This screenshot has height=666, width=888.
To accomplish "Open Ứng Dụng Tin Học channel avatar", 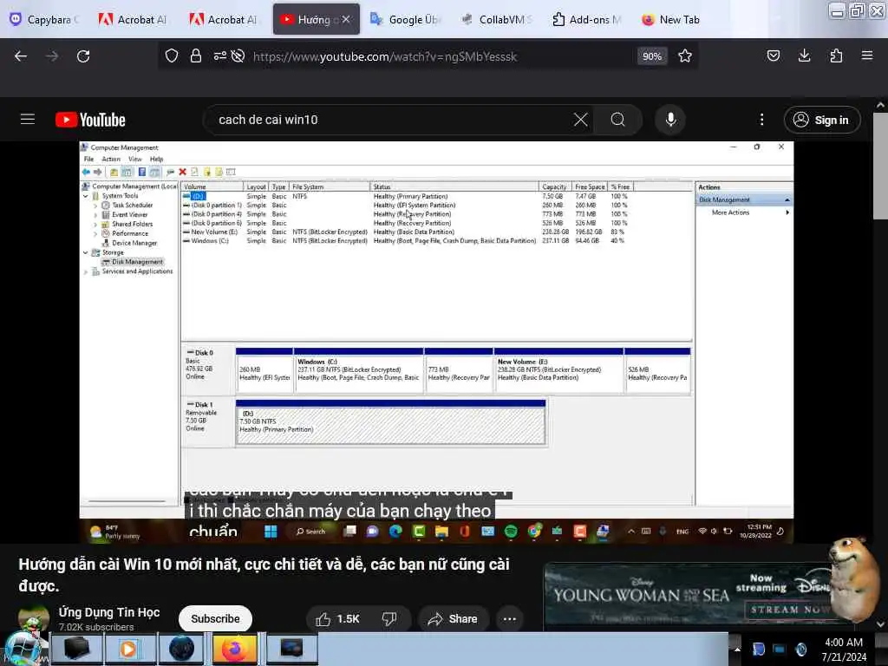I will click(x=34, y=619).
